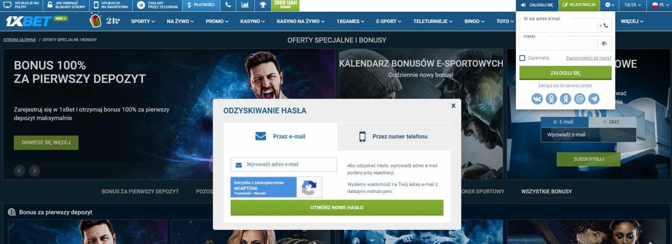Click the REJESTRACJA button
Screen dimensions: 672x244
pyautogui.click(x=579, y=5)
